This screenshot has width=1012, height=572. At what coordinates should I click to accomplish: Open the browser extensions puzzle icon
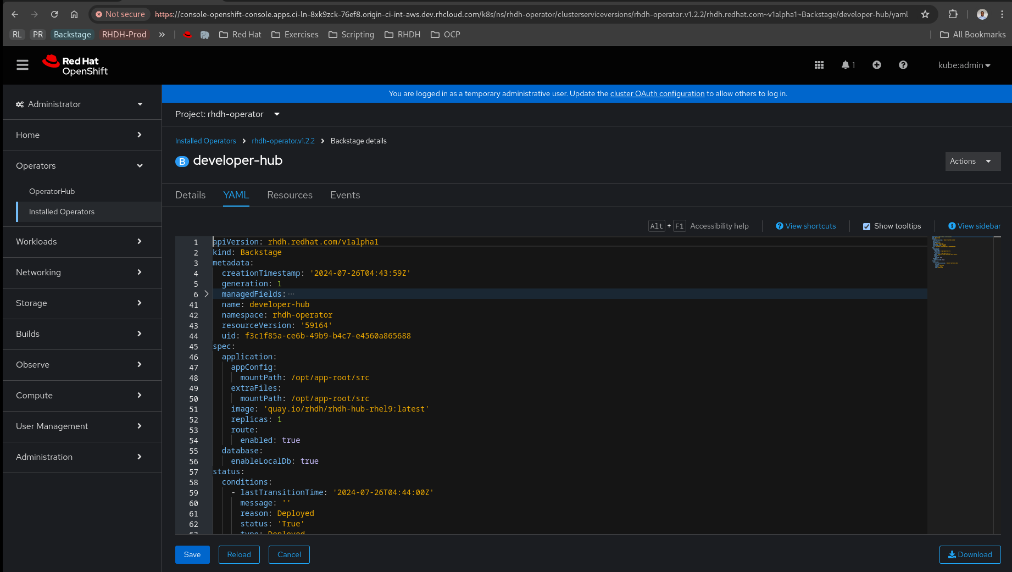(953, 14)
